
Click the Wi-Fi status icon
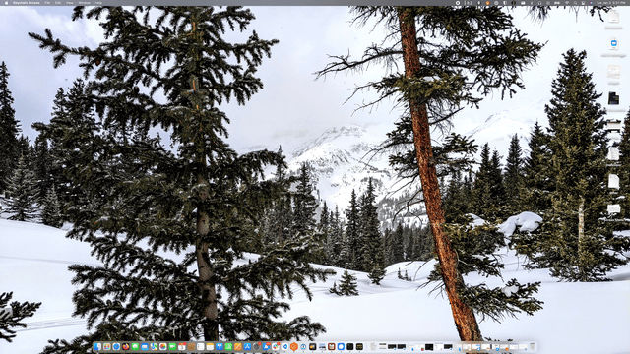pos(567,3)
